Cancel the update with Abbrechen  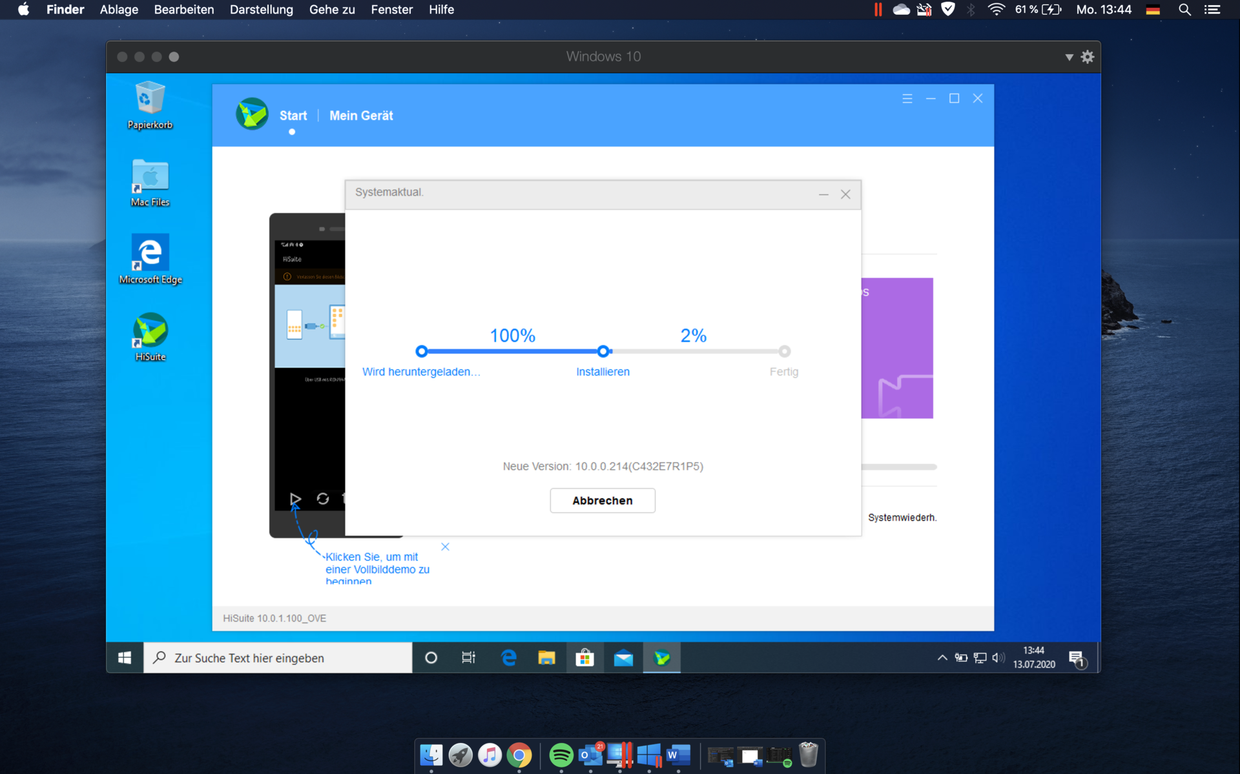pos(603,500)
